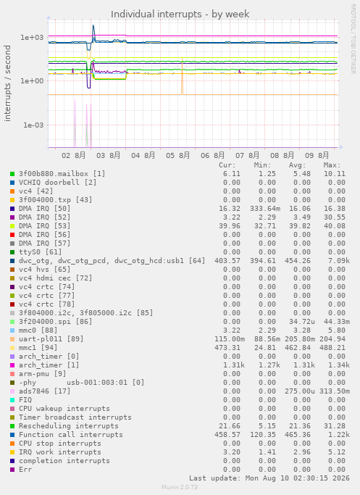Click the Avg column header
This screenshot has height=495, width=360.
click(297, 165)
